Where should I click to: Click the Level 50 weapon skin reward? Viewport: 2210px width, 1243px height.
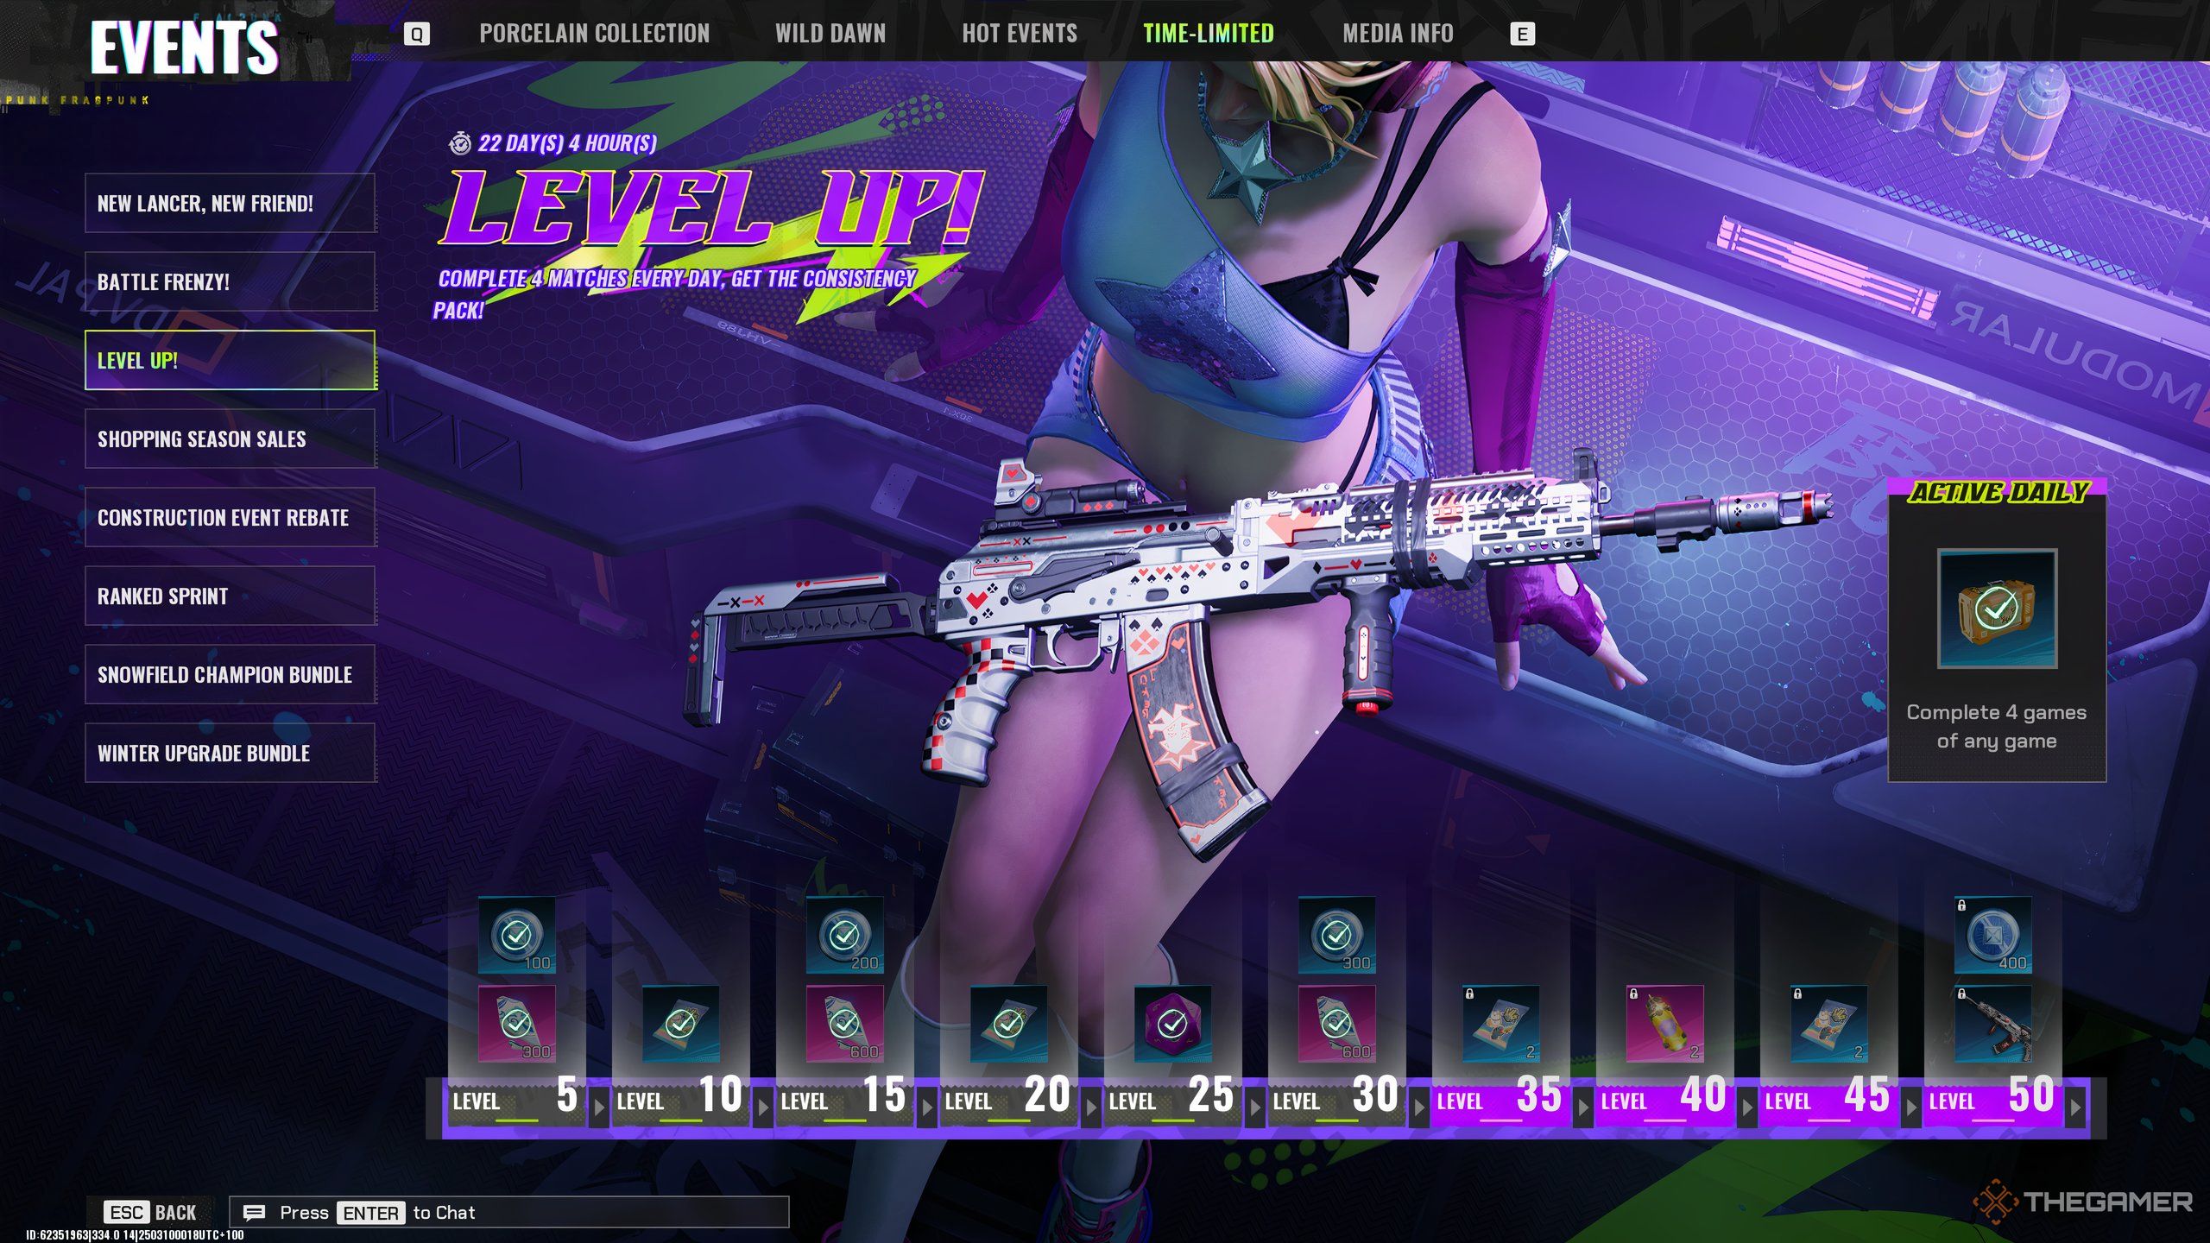pyautogui.click(x=1992, y=1025)
